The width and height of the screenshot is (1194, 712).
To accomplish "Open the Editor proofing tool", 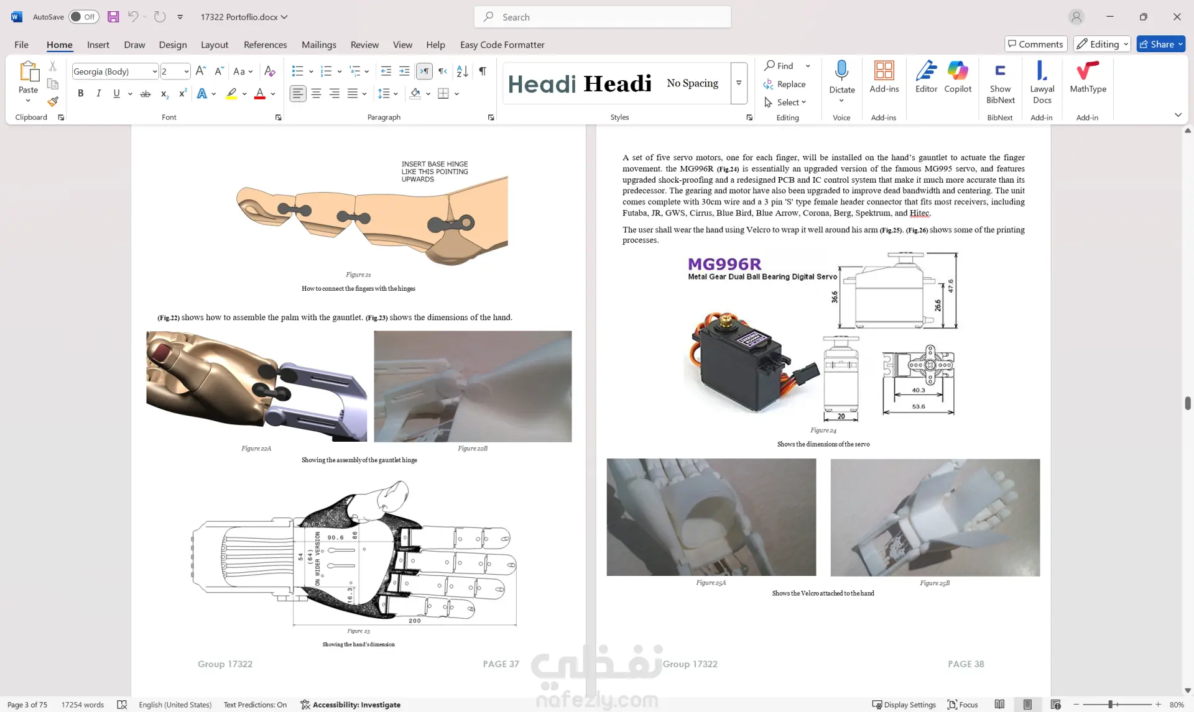I will pos(926,78).
